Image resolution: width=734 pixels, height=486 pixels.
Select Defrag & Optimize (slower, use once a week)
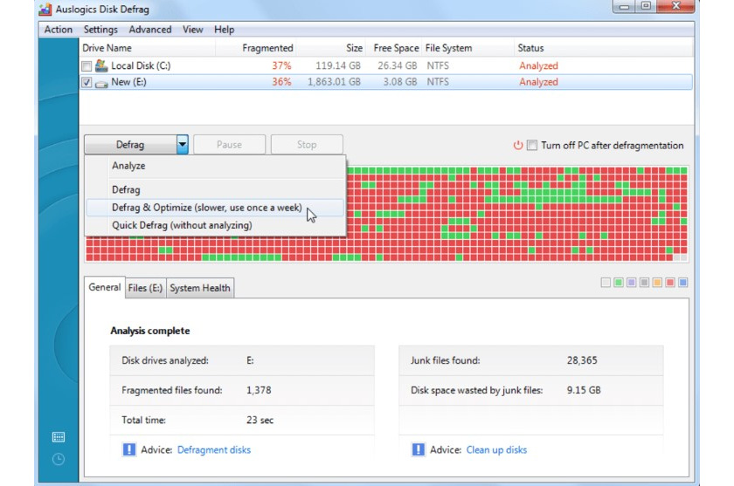[x=215, y=208]
